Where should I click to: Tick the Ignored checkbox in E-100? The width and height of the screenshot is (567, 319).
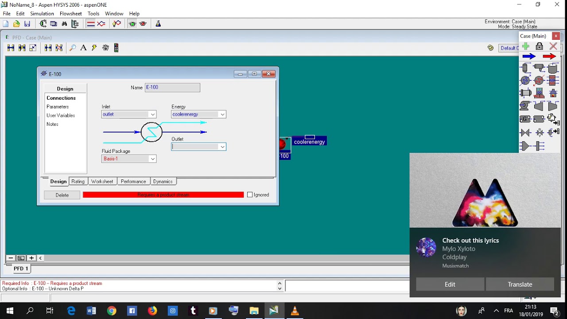pyautogui.click(x=250, y=195)
